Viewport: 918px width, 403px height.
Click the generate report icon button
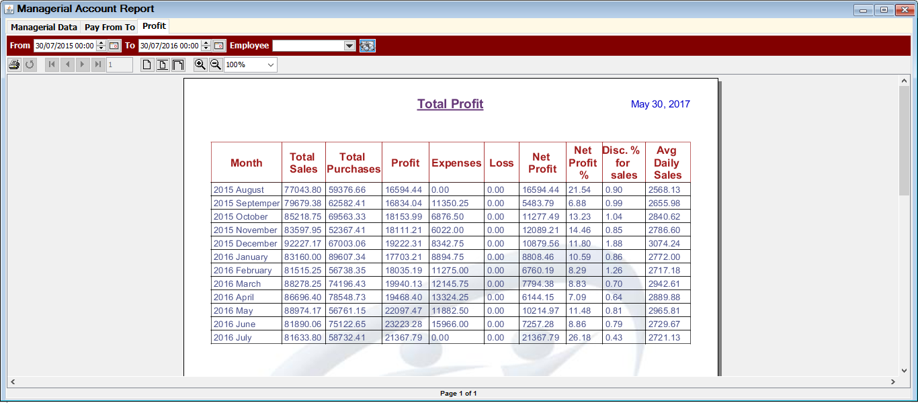[x=368, y=46]
